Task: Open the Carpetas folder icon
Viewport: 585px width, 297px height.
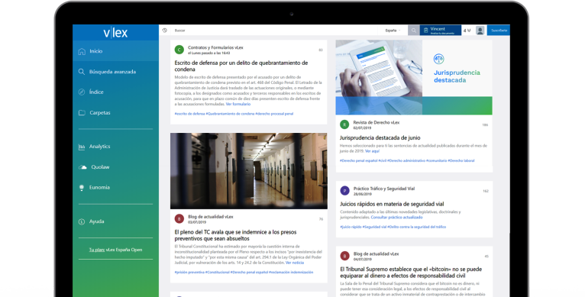Action: [x=82, y=113]
